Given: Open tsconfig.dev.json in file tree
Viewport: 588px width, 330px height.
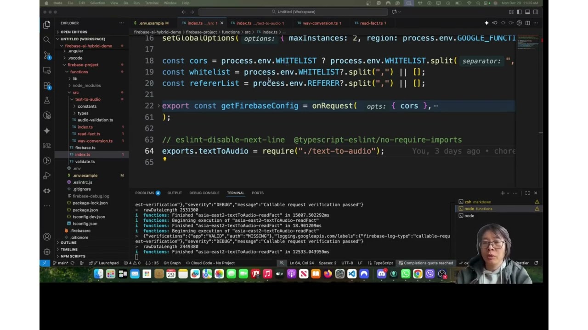Looking at the screenshot, I should pos(89,217).
